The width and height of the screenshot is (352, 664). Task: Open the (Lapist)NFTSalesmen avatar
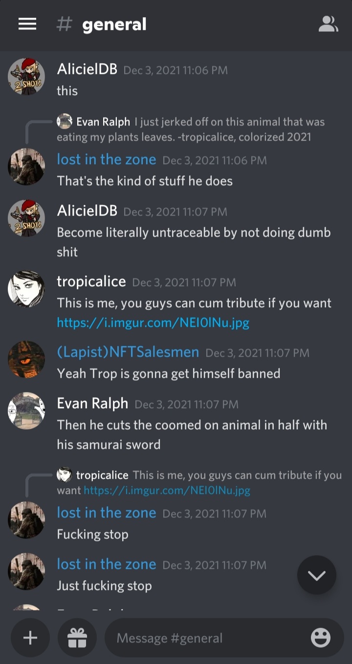click(x=26, y=360)
